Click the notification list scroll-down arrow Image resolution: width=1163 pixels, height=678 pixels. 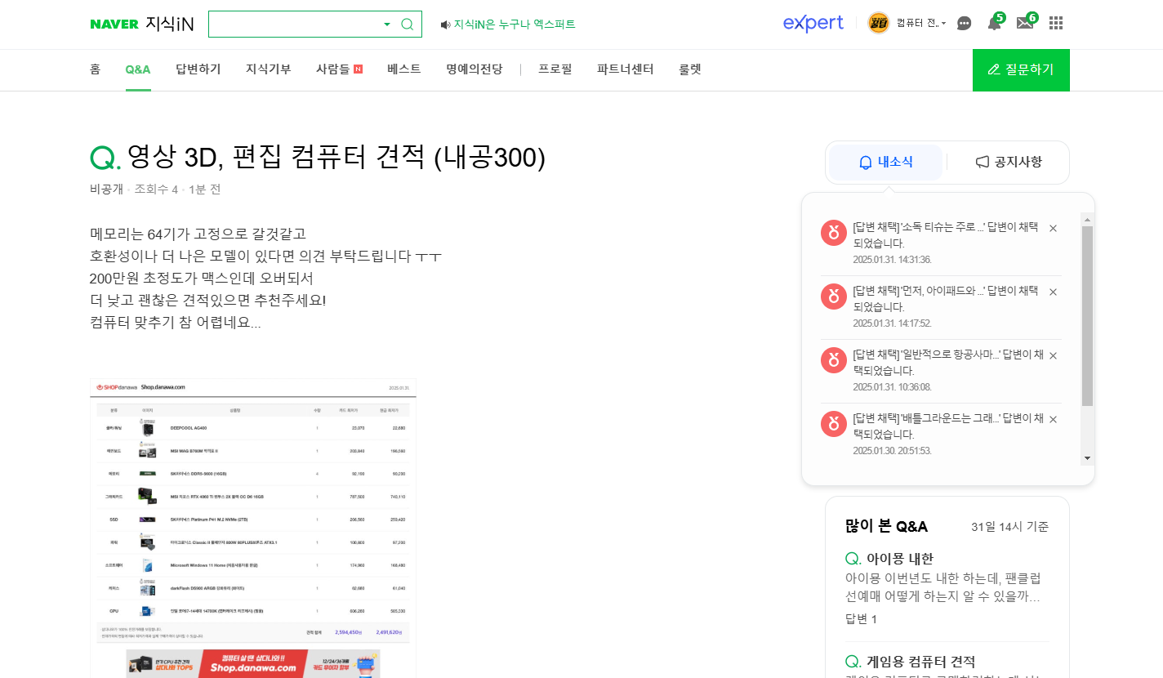[1087, 458]
